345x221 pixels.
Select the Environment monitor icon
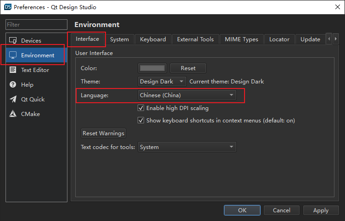coord(13,55)
